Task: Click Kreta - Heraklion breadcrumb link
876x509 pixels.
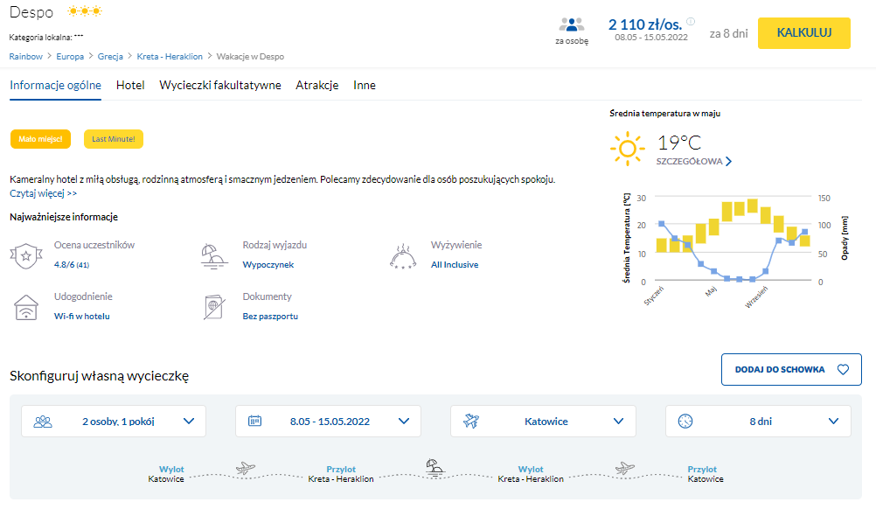Action: 170,56
